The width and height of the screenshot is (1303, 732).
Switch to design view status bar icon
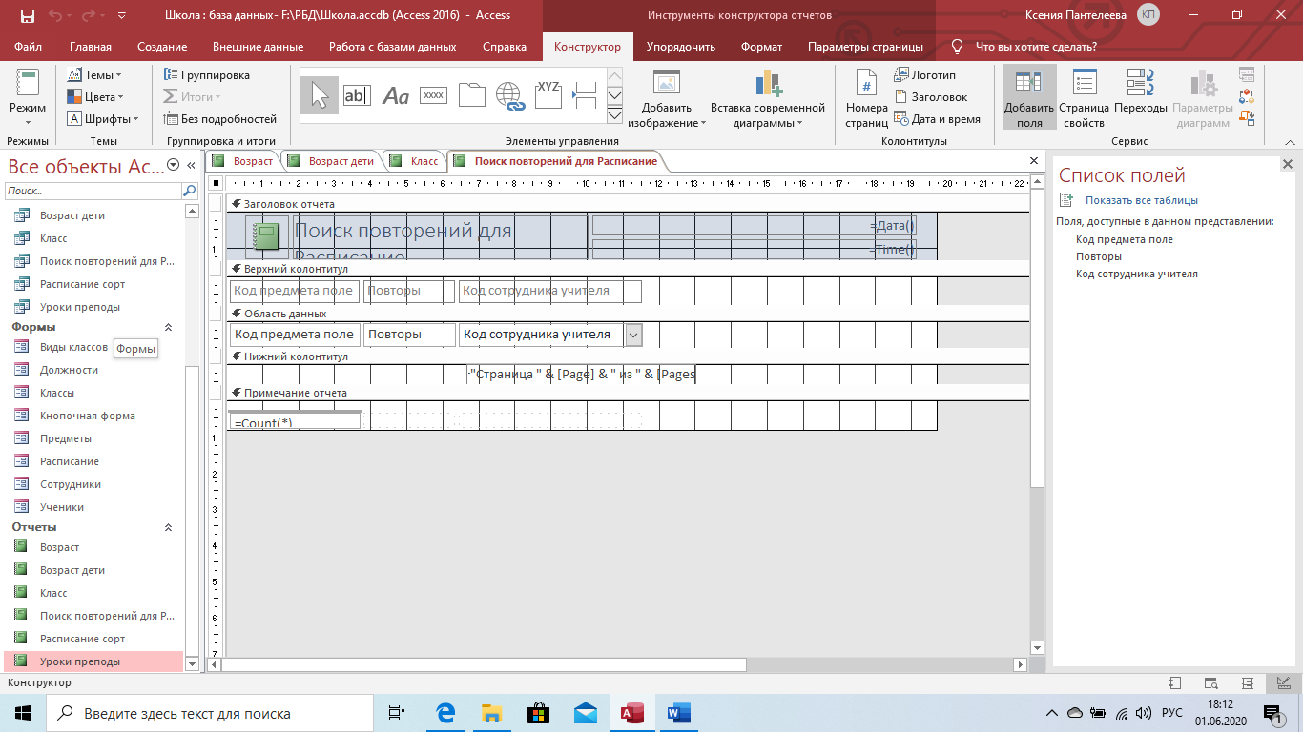point(1283,683)
